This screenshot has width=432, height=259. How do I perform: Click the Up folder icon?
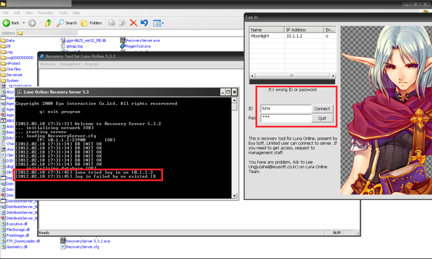click(x=48, y=23)
